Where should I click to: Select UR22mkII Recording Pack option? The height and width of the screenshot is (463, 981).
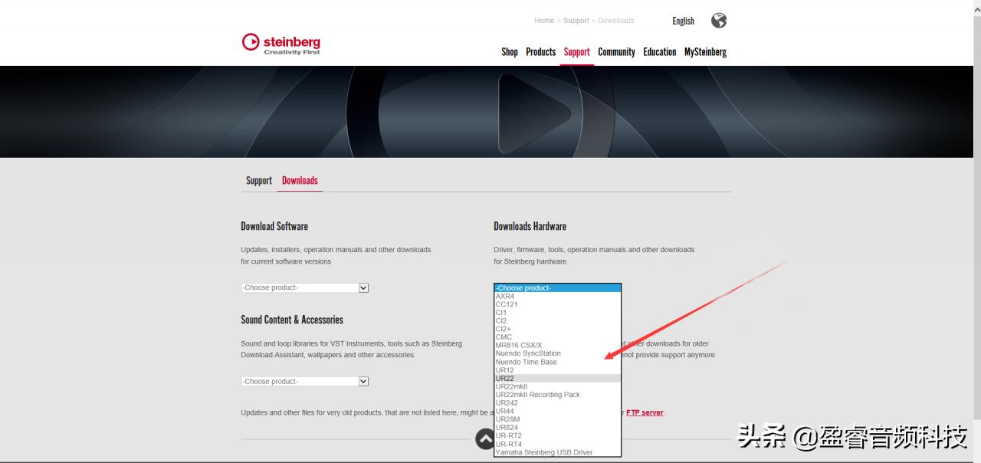click(x=557, y=395)
